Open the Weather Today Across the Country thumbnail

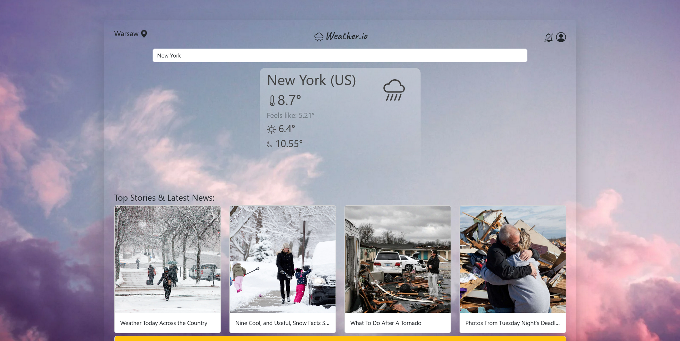point(168,259)
